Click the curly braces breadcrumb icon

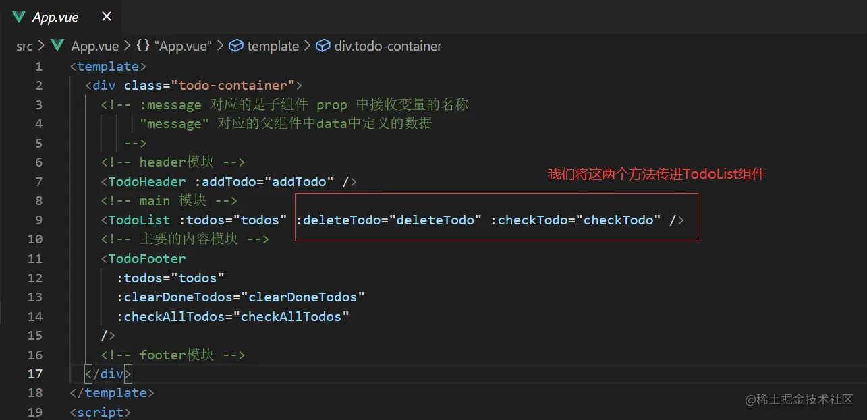click(x=143, y=46)
